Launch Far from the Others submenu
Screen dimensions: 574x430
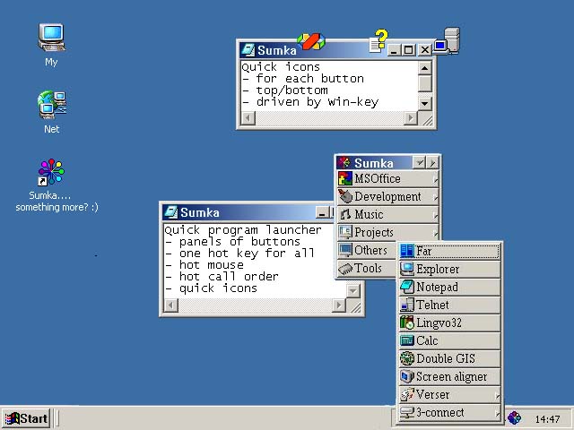[450, 251]
